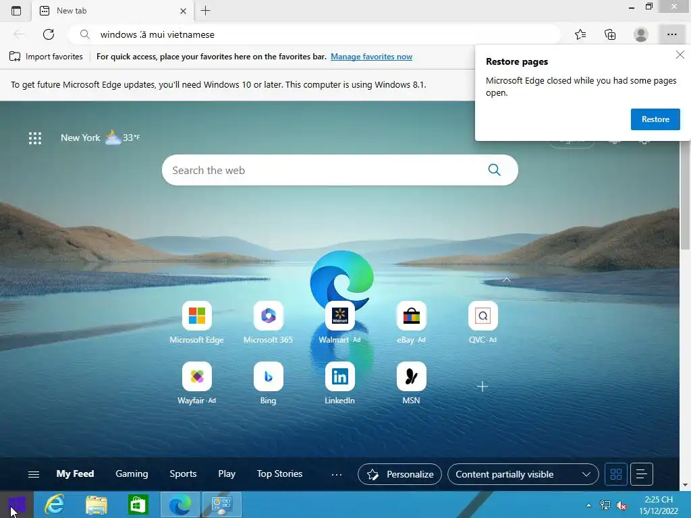Open the Windows Store taskbar icon
Image resolution: width=691 pixels, height=518 pixels.
138,505
